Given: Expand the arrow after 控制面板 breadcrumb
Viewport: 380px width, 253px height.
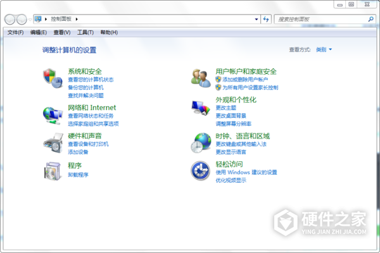Looking at the screenshot, I should tap(77, 19).
